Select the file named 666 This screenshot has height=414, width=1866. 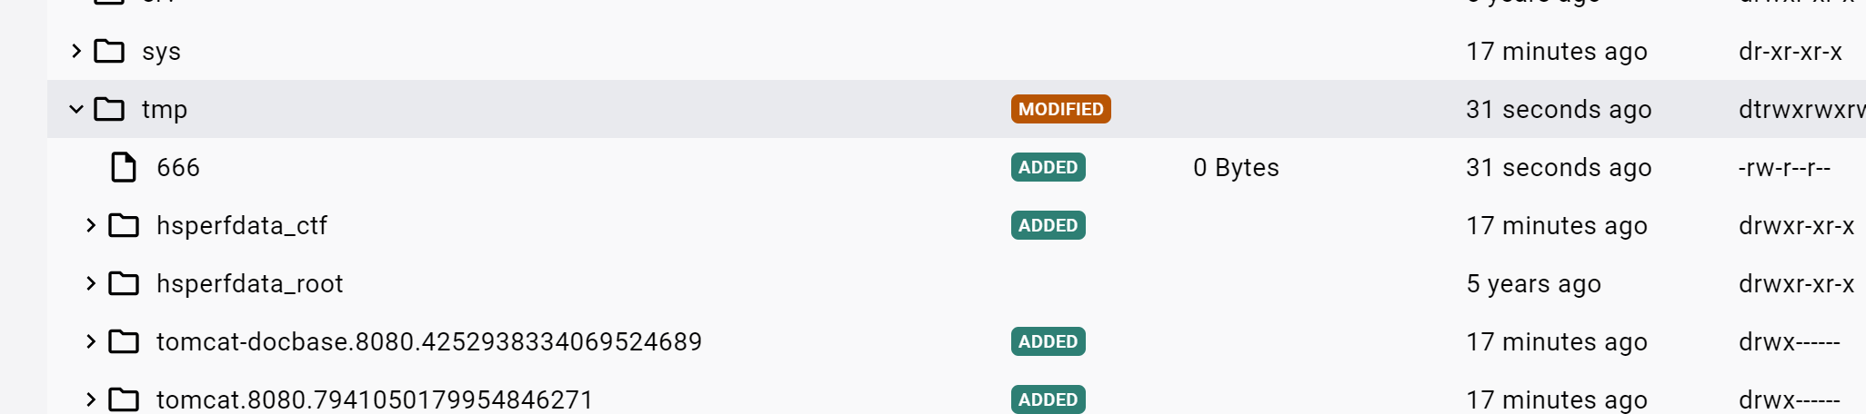coord(178,168)
